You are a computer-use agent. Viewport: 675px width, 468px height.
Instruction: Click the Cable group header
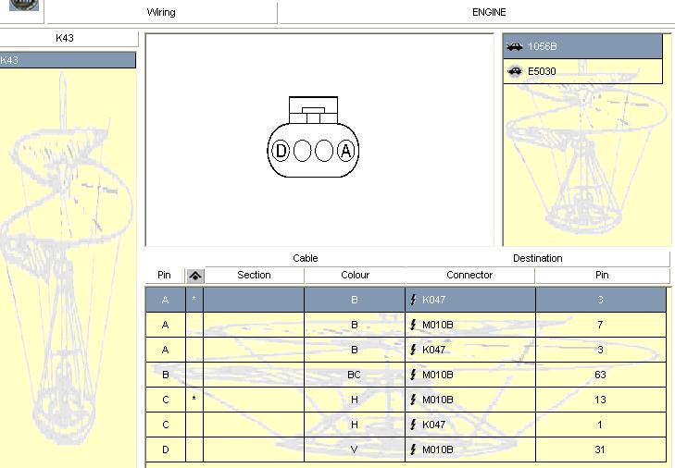coord(306,258)
